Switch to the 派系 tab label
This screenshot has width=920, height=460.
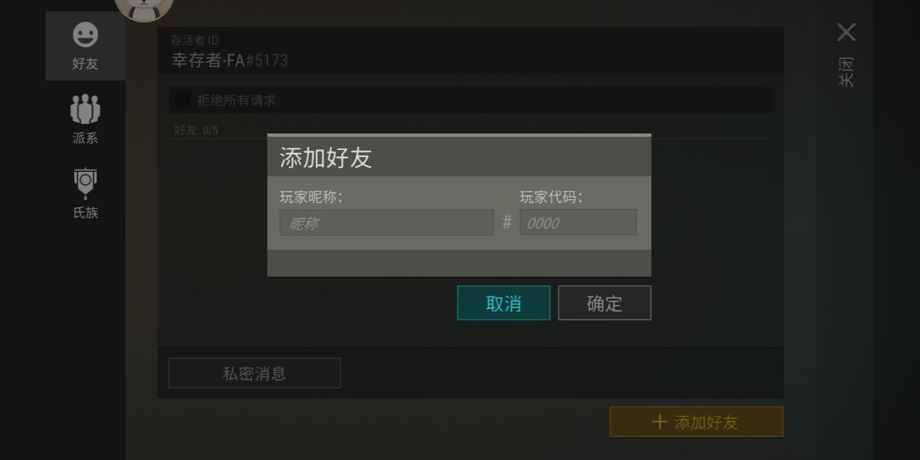pyautogui.click(x=85, y=138)
